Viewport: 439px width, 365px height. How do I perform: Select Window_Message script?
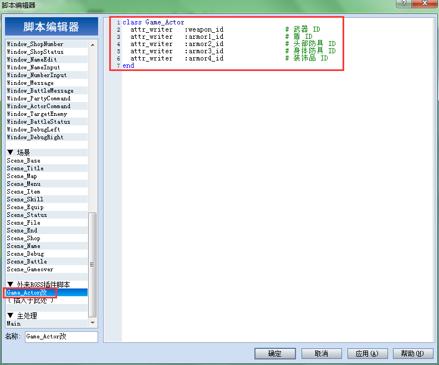pos(47,83)
